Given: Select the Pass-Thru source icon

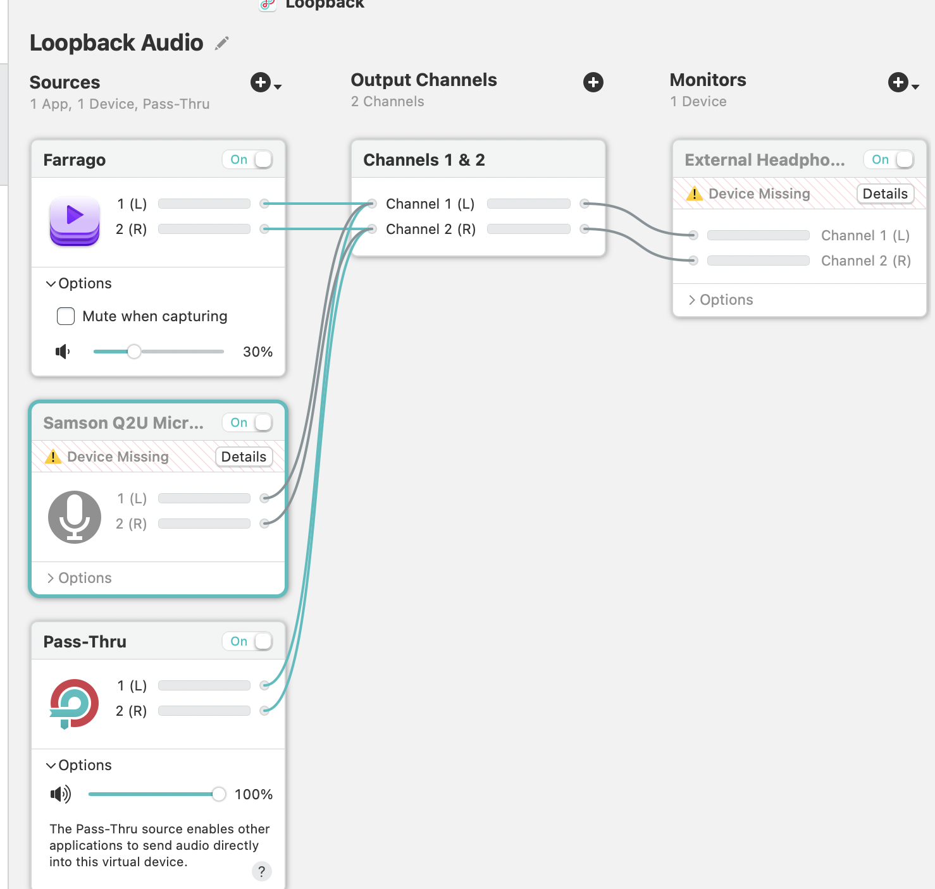Looking at the screenshot, I should click(74, 704).
